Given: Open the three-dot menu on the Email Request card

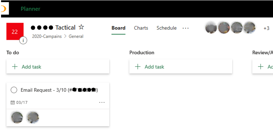Looking at the screenshot, I should coord(102,102).
